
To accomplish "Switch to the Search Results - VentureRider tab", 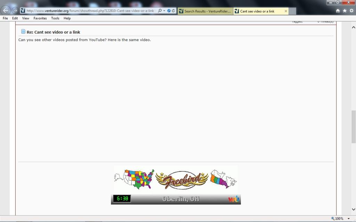I will (x=205, y=11).
